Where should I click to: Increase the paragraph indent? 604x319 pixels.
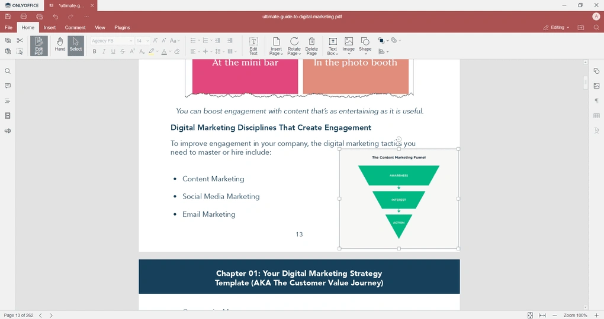tap(230, 40)
